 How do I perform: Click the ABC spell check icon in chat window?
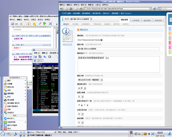[x=44, y=24]
